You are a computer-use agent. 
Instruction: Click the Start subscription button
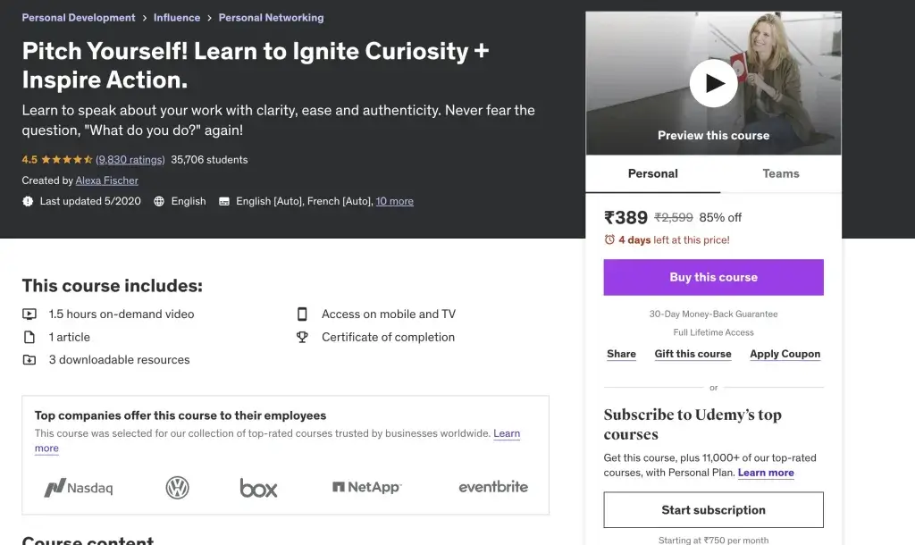713,510
